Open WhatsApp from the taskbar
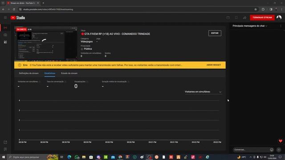Image resolution: width=285 pixels, height=160 pixels. (77, 157)
